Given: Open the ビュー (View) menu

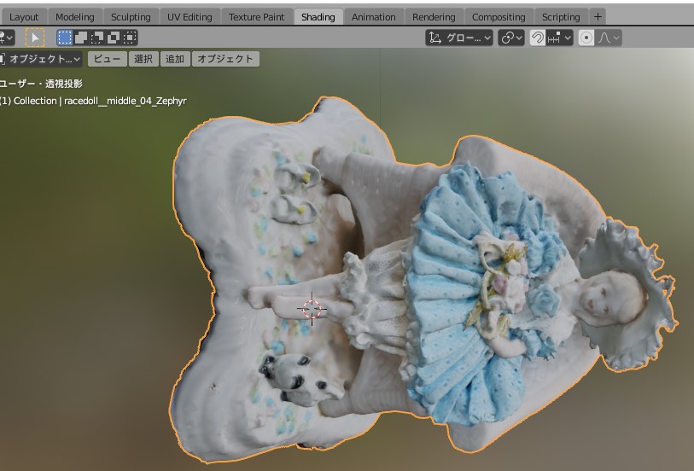Looking at the screenshot, I should [107, 59].
